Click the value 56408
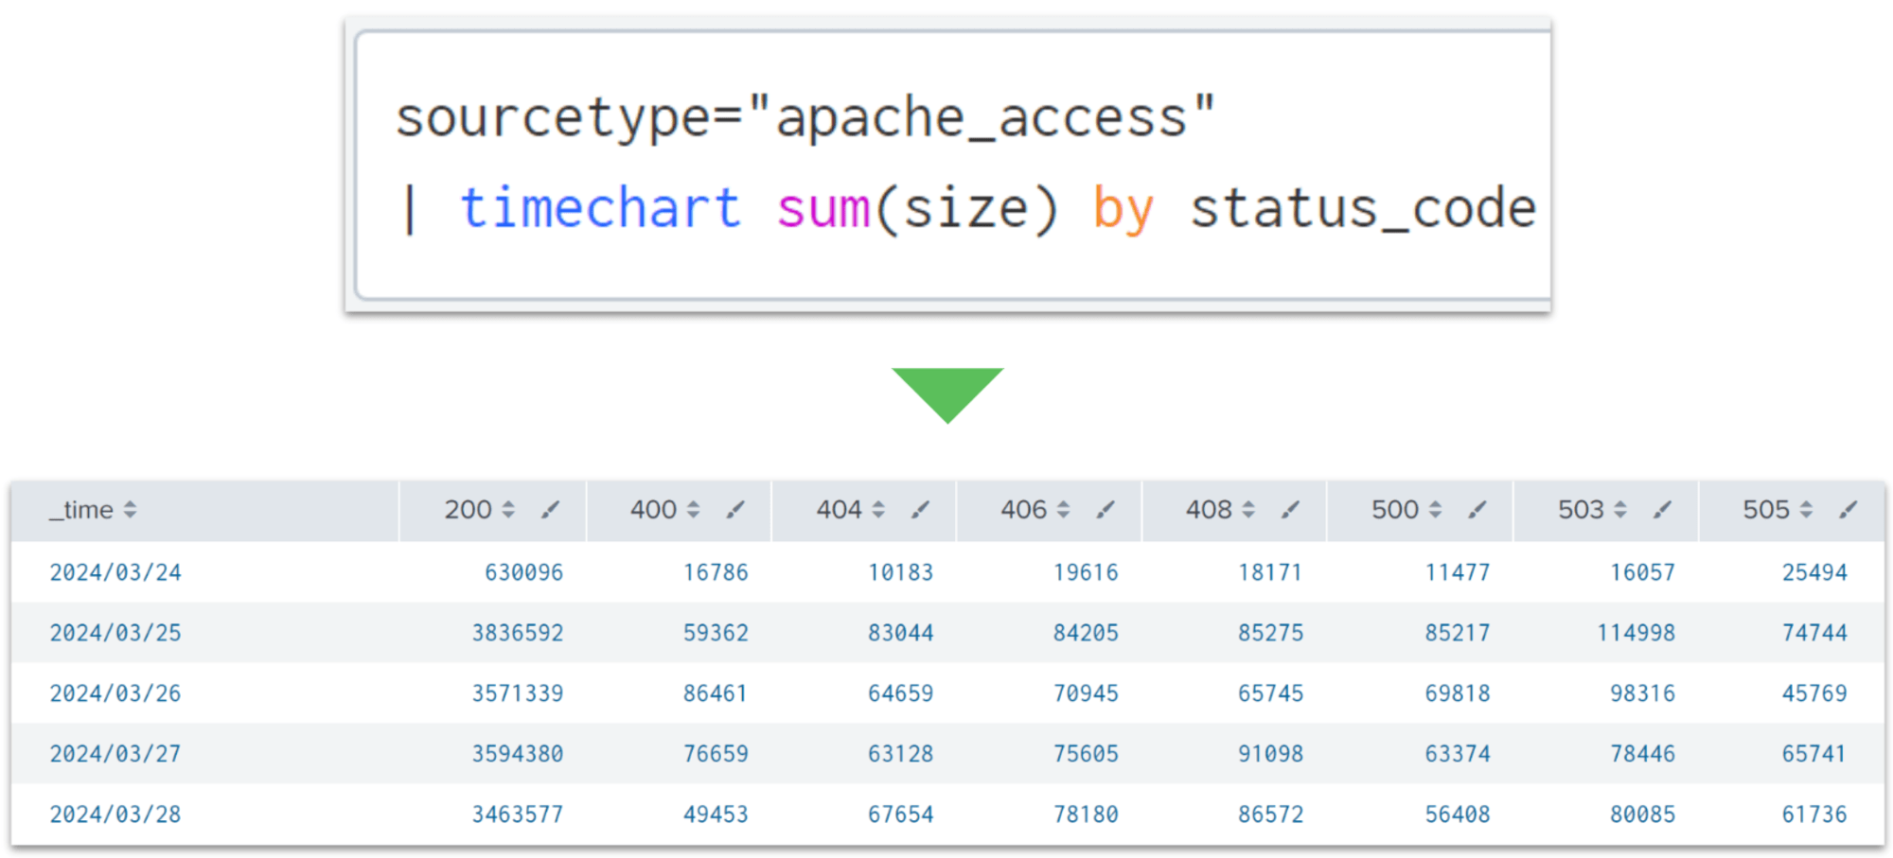The width and height of the screenshot is (1893, 858). coord(1458,814)
